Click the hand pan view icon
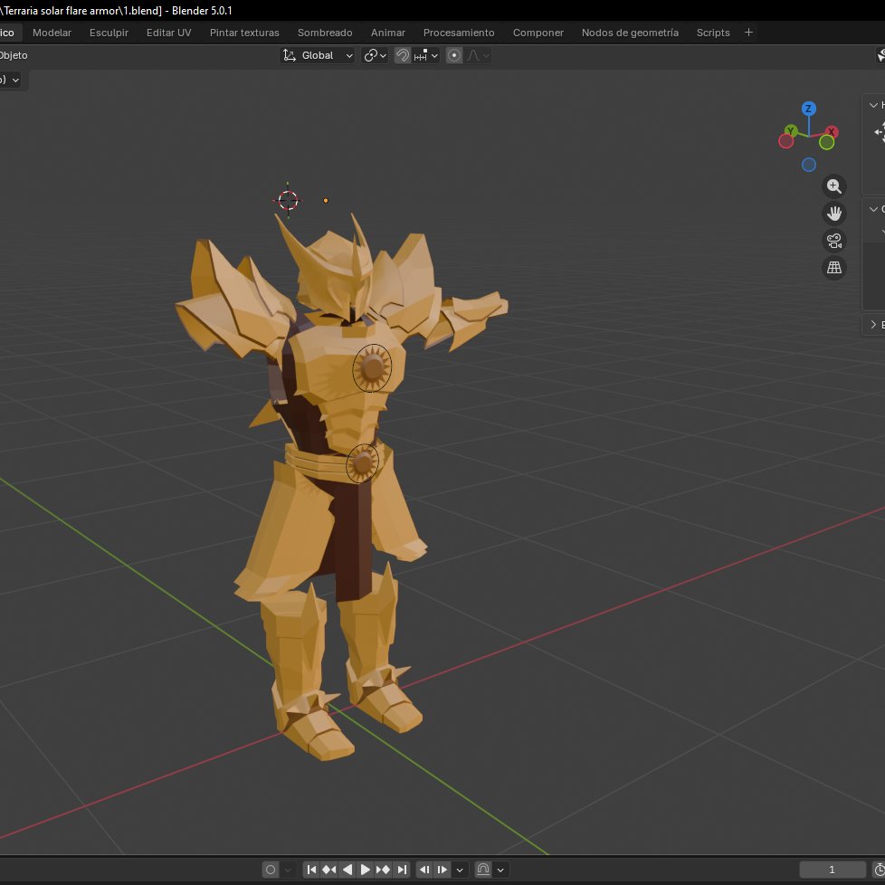 (x=834, y=214)
